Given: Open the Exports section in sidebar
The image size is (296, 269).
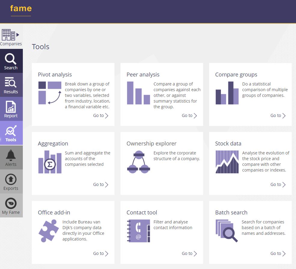Looking at the screenshot, I should (x=11, y=182).
